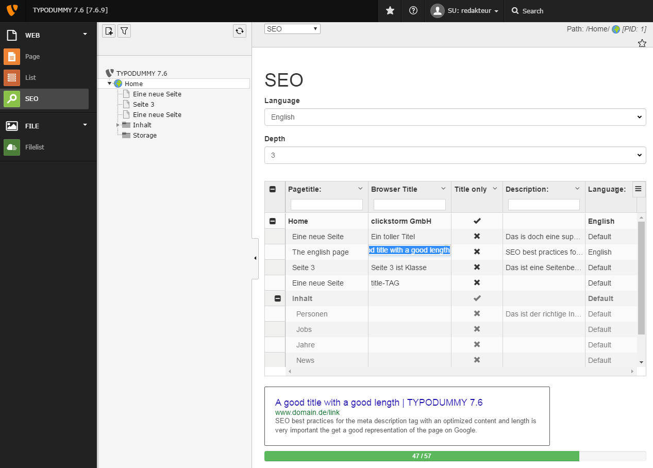
Task: Toggle Title only for the Personen row
Action: pos(477,313)
